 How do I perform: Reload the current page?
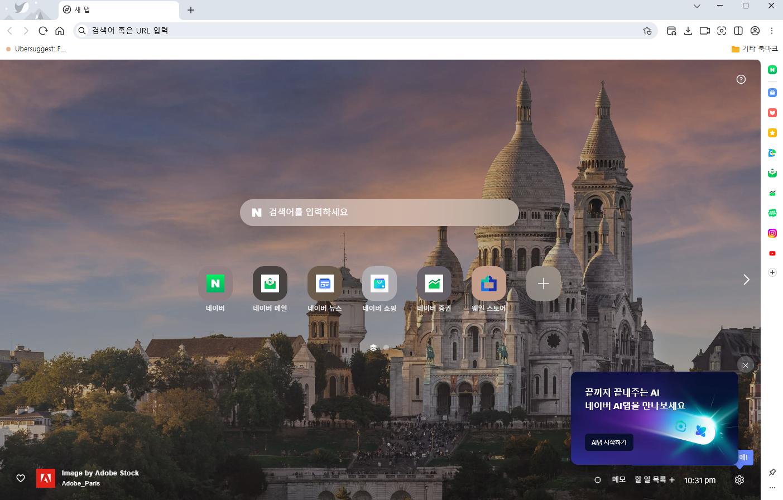click(43, 31)
